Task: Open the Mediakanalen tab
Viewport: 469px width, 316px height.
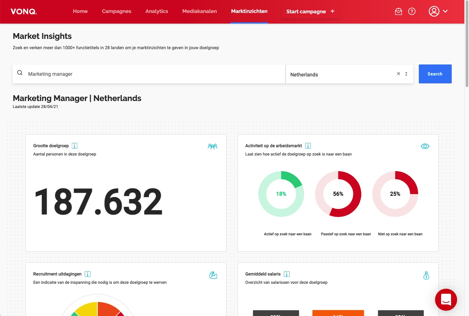Action: (x=199, y=11)
